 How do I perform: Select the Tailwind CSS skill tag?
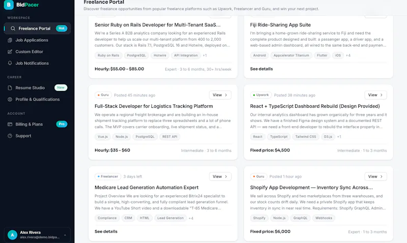pyautogui.click(x=306, y=137)
